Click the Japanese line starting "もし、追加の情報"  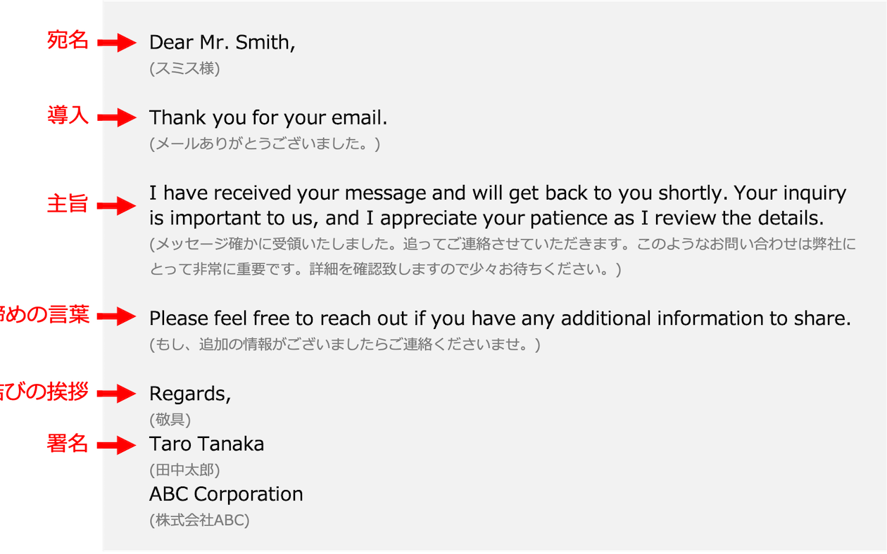[x=345, y=345]
